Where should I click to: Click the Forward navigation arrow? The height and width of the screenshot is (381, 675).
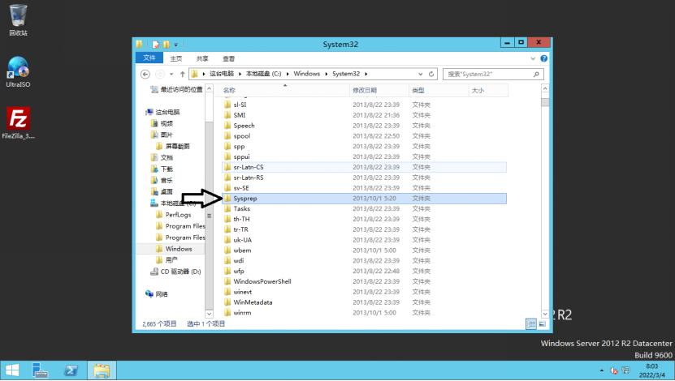point(160,74)
